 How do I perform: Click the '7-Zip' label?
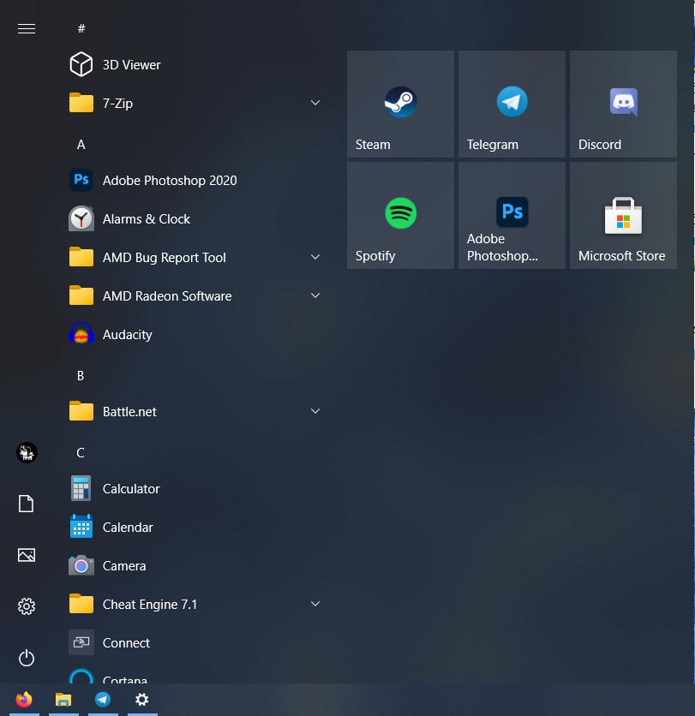point(118,103)
